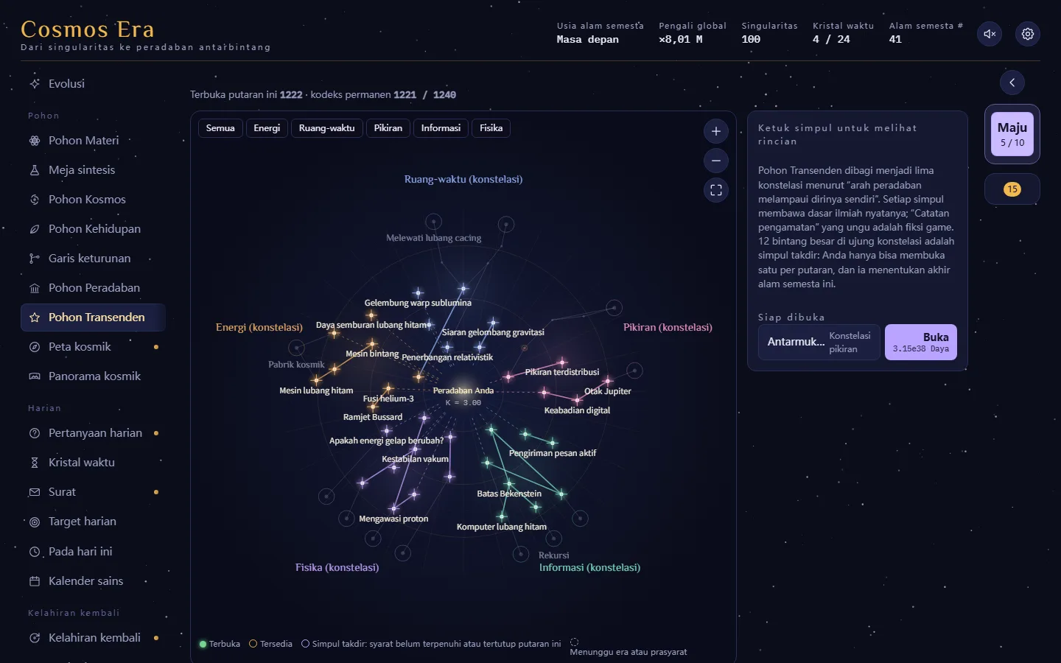The image size is (1061, 663).
Task: Filter nodes by Informasi
Action: click(x=441, y=128)
